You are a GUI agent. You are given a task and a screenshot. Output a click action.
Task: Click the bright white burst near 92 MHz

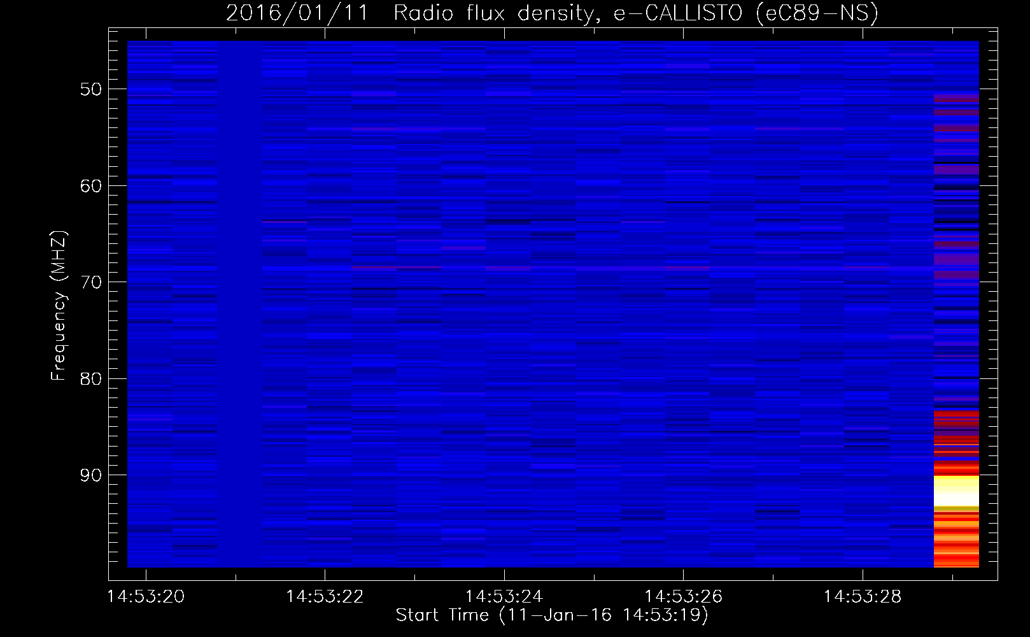956,491
